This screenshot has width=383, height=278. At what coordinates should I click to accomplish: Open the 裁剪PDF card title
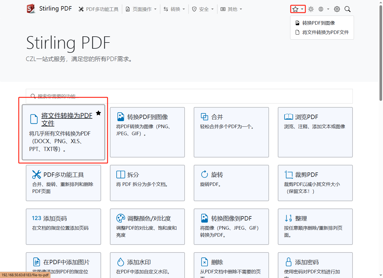pyautogui.click(x=307, y=175)
